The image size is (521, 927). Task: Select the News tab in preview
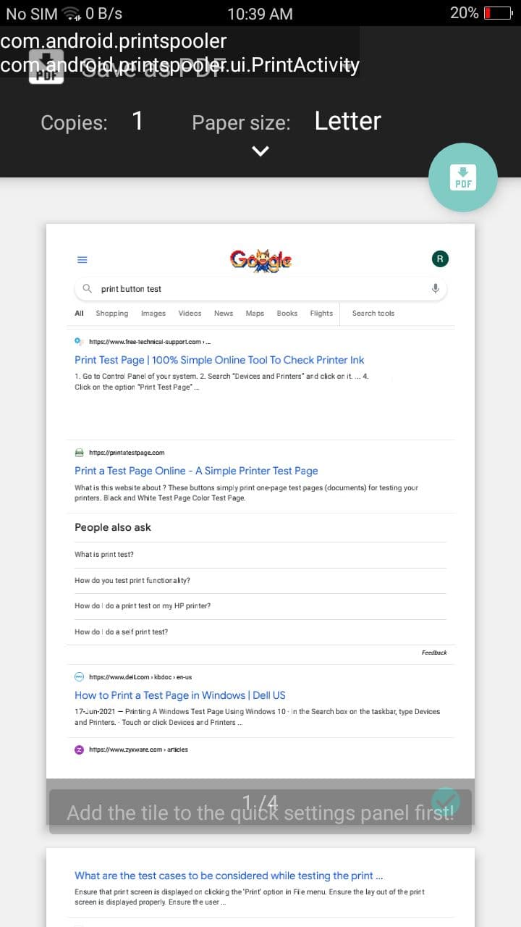pyautogui.click(x=224, y=314)
